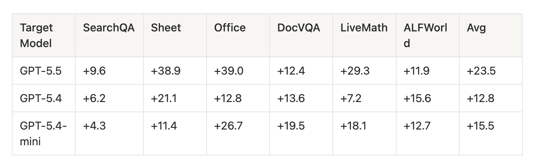The width and height of the screenshot is (533, 168).
Task: Click the GPT-5.4-mini row label
Action: coord(43,133)
